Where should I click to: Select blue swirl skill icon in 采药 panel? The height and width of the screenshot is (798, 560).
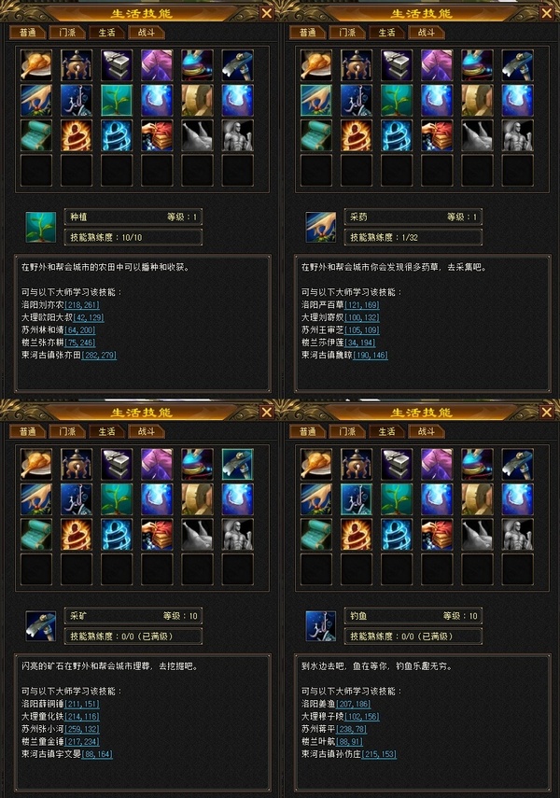coord(397,135)
